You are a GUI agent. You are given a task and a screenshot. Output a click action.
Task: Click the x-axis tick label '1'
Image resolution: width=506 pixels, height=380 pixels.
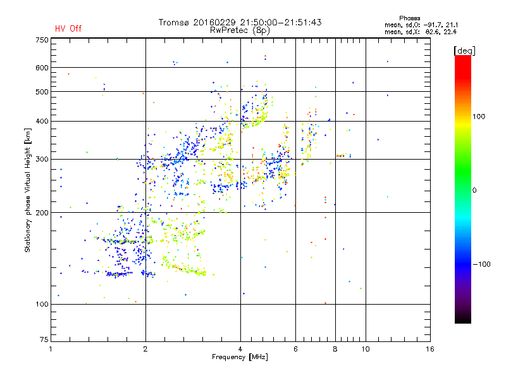51,349
